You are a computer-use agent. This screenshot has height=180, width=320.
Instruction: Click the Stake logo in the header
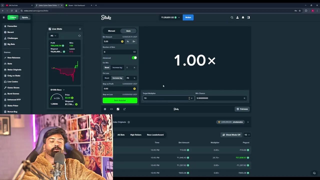pos(106,17)
